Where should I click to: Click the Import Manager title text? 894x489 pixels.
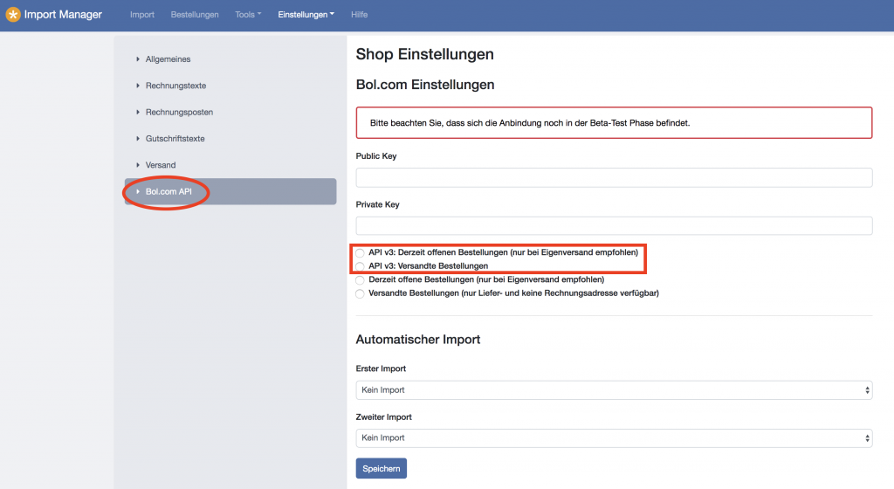[63, 15]
